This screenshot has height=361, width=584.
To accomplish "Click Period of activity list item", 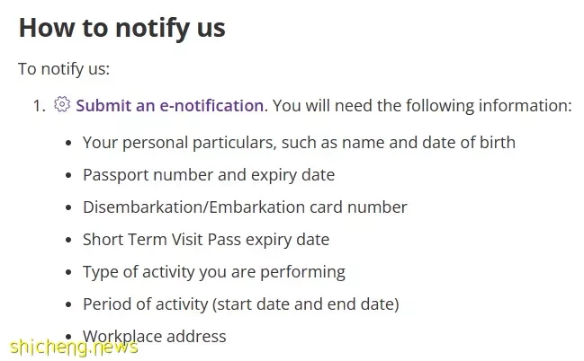I will click(x=241, y=304).
